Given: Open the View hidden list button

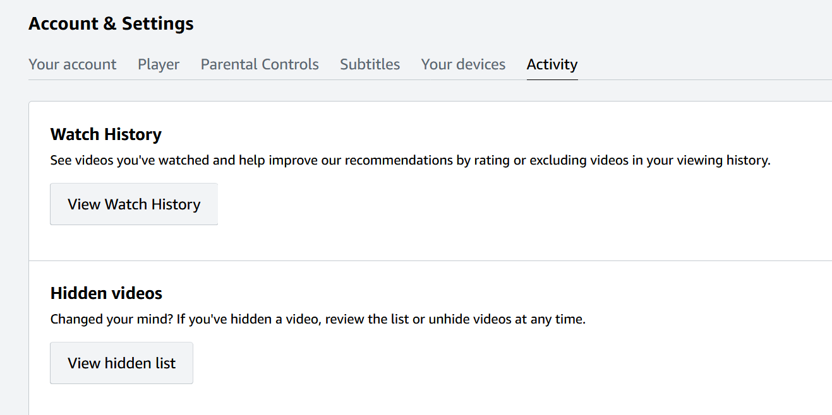Looking at the screenshot, I should pyautogui.click(x=121, y=363).
